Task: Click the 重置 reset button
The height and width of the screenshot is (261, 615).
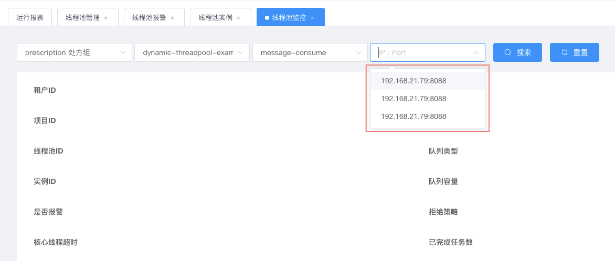Action: [x=575, y=52]
